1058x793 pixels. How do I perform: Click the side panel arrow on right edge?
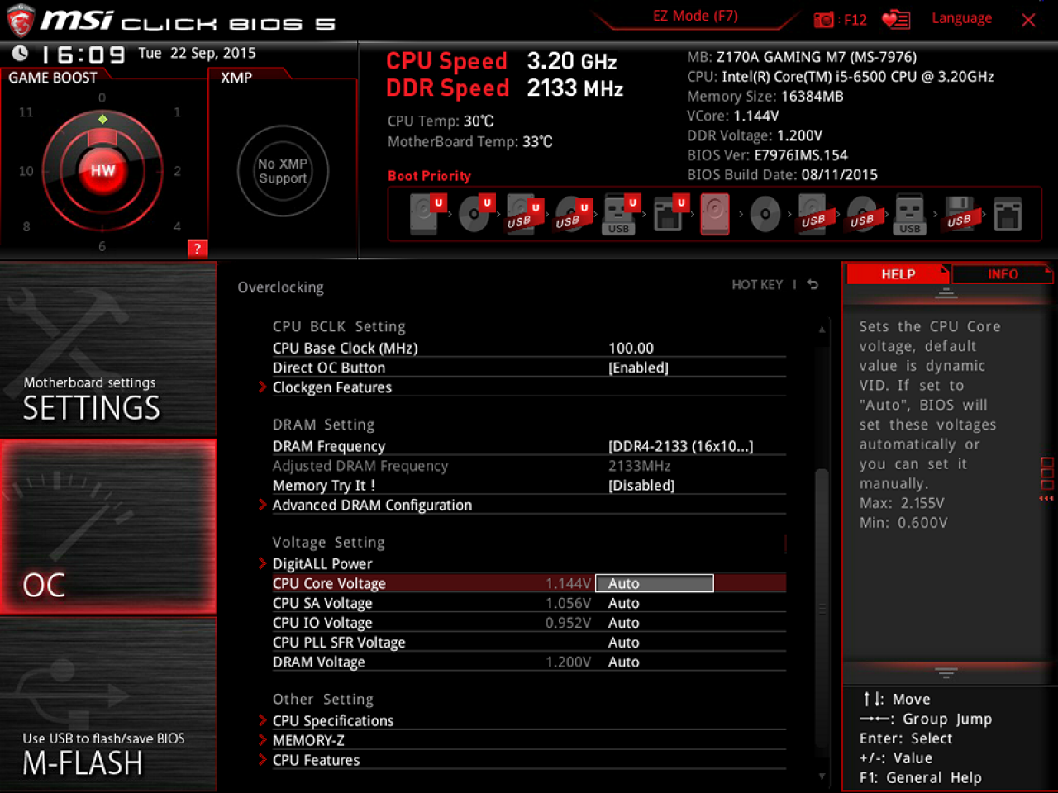pyautogui.click(x=1046, y=498)
